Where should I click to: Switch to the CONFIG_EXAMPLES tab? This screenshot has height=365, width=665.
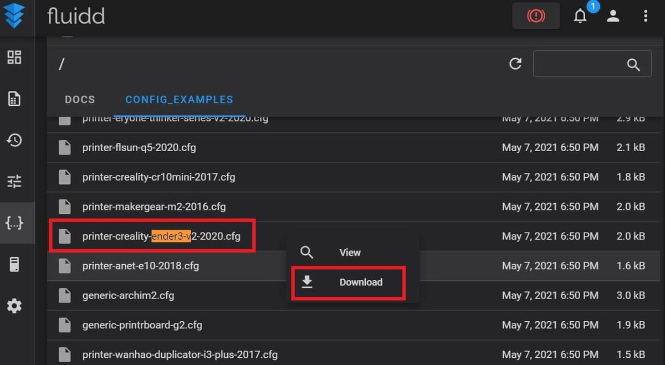pos(179,100)
